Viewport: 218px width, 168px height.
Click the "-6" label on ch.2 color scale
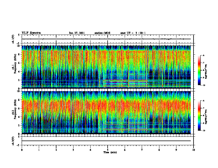(x=203, y=101)
